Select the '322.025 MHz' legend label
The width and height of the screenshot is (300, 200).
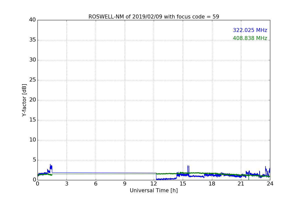tap(250, 30)
